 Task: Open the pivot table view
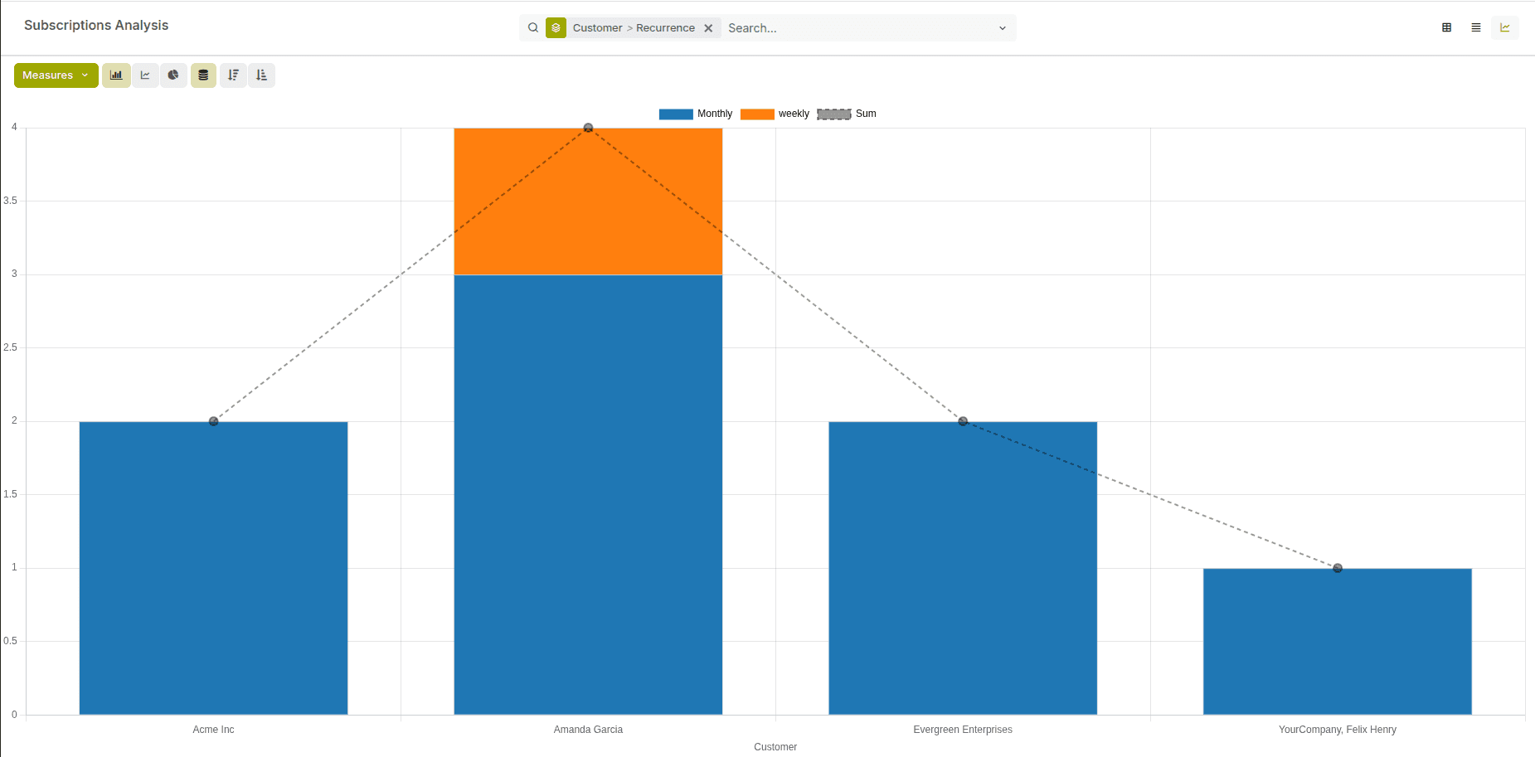pyautogui.click(x=1446, y=27)
